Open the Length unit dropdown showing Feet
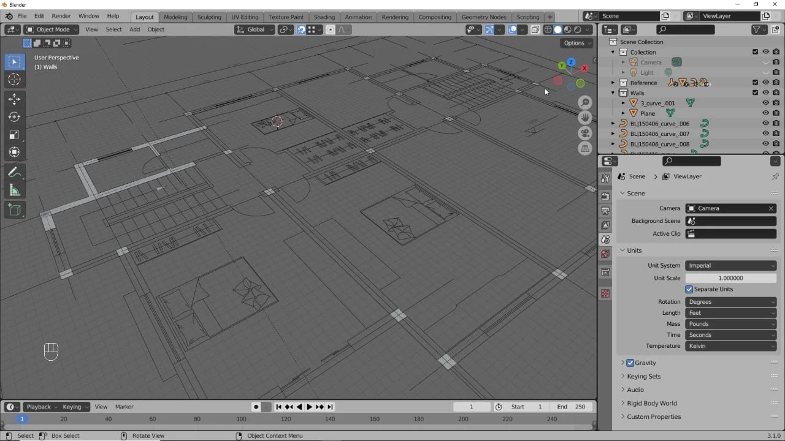Screen dimensions: 785x441 click(730, 312)
